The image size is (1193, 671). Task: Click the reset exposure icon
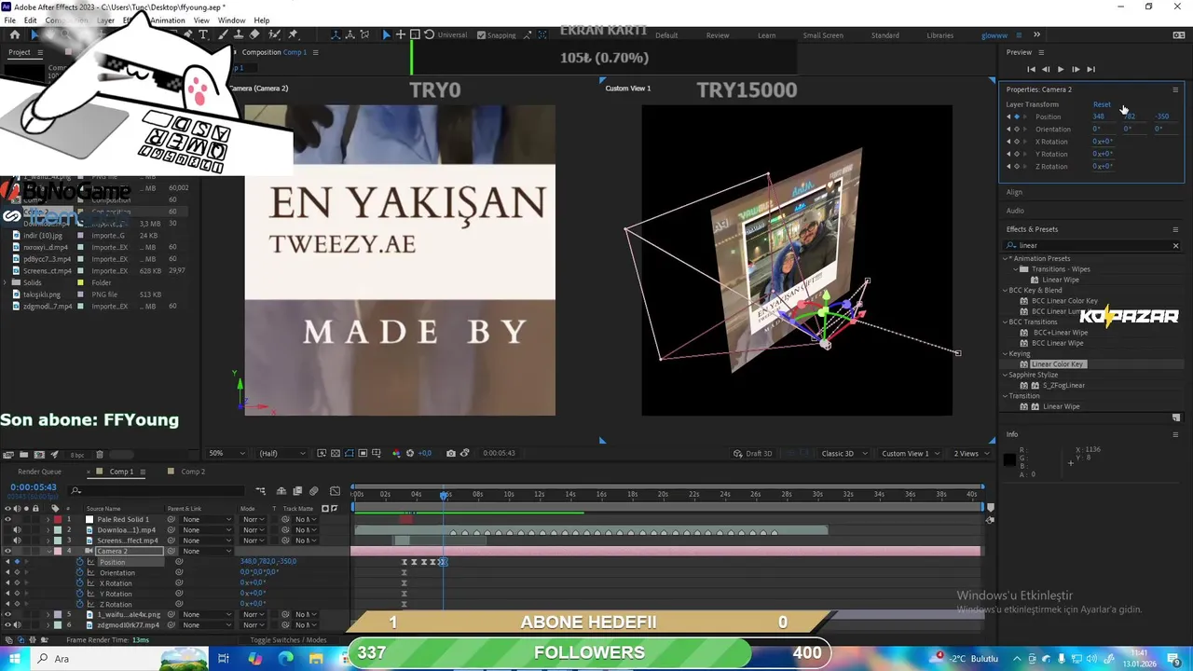(x=410, y=453)
